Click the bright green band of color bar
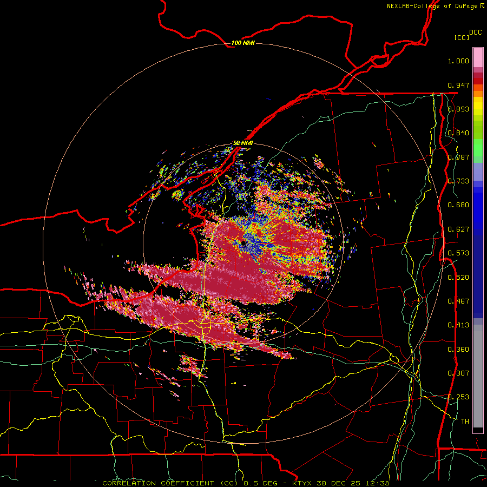The width and height of the screenshot is (487, 487). click(x=478, y=148)
